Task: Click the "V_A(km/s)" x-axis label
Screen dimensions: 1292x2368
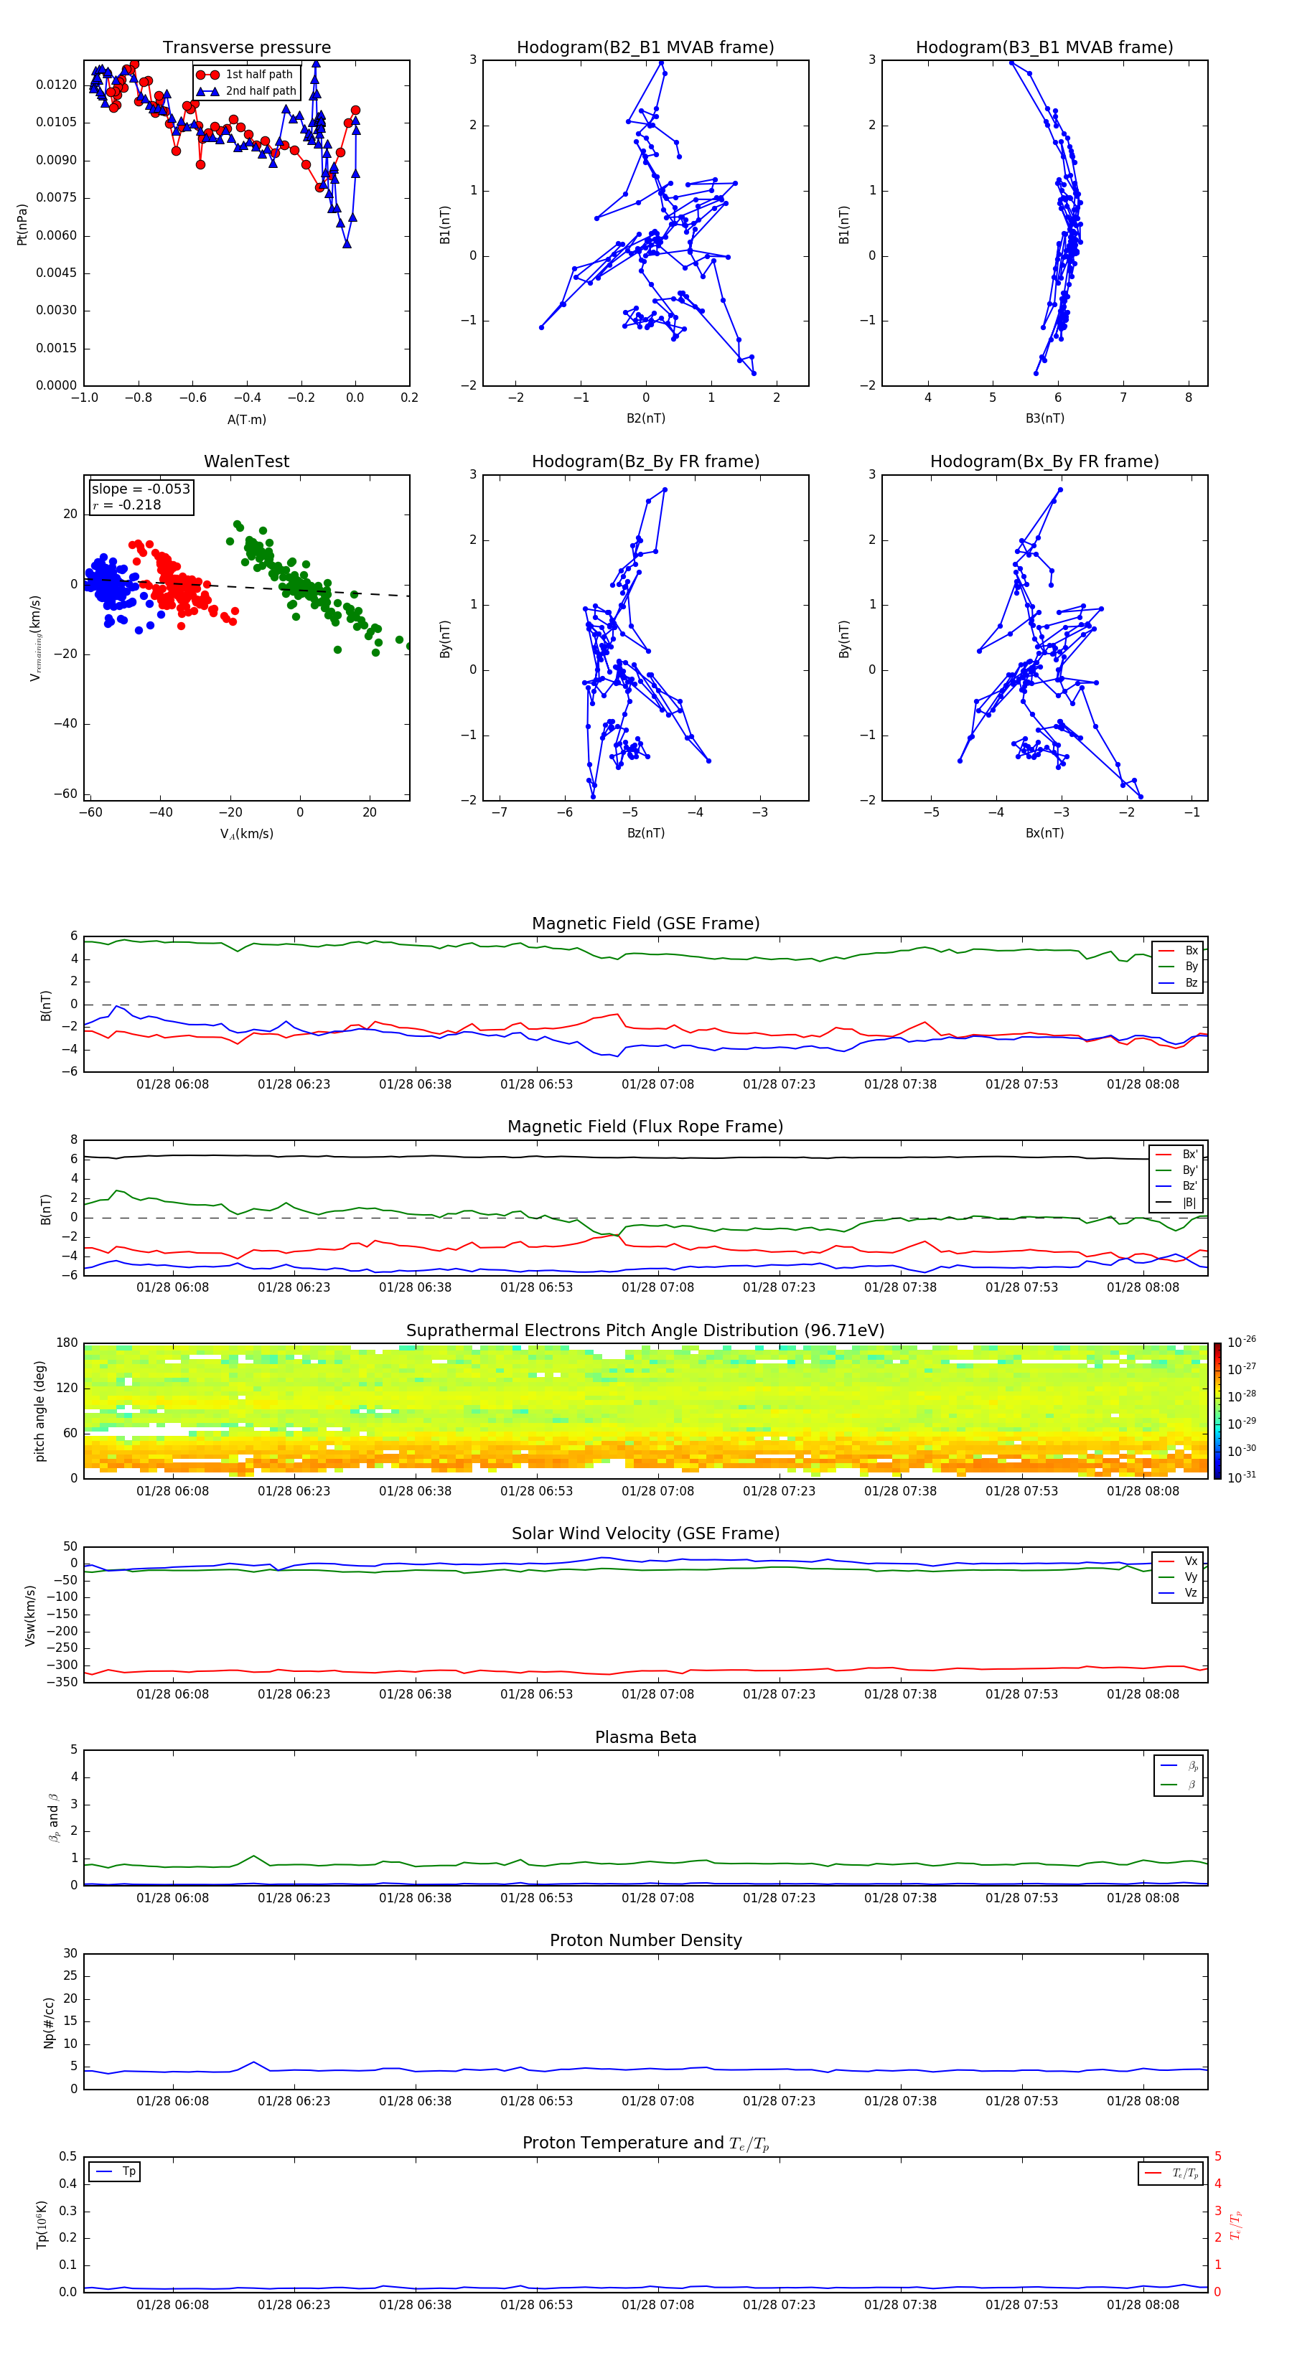Action: coord(246,834)
